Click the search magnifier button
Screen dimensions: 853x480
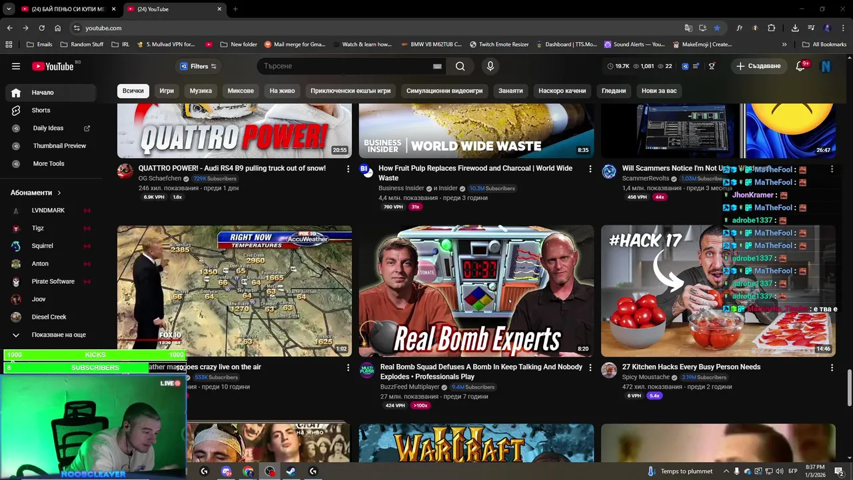click(460, 66)
